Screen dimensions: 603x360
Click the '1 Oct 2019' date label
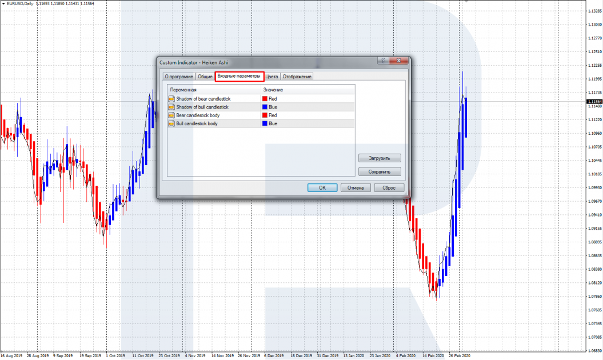pyautogui.click(x=115, y=356)
